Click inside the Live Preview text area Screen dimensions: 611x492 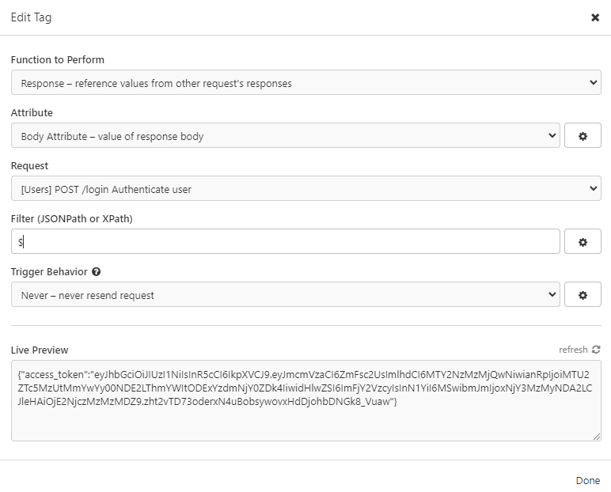click(x=305, y=400)
